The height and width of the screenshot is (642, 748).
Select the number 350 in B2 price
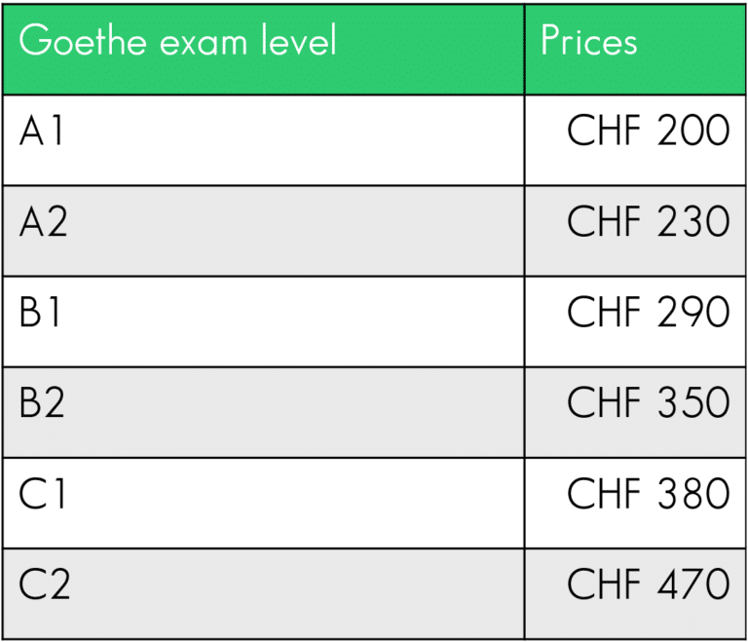pyautogui.click(x=692, y=403)
